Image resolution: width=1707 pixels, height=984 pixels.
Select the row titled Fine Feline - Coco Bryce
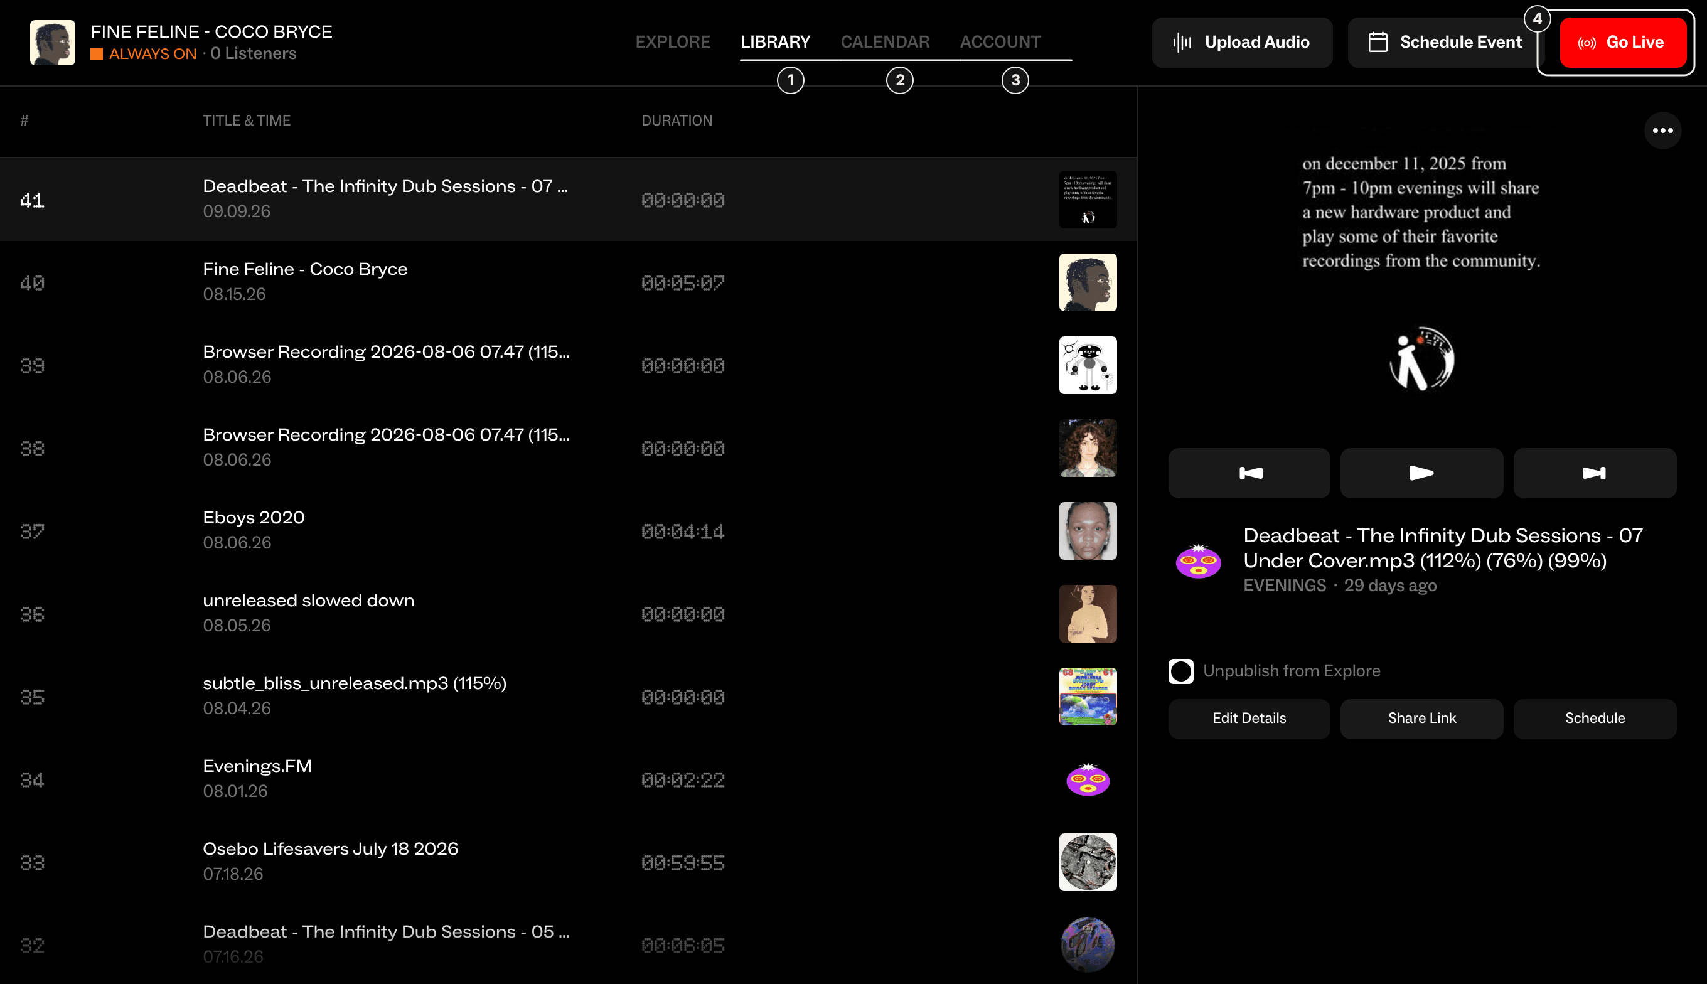[569, 282]
